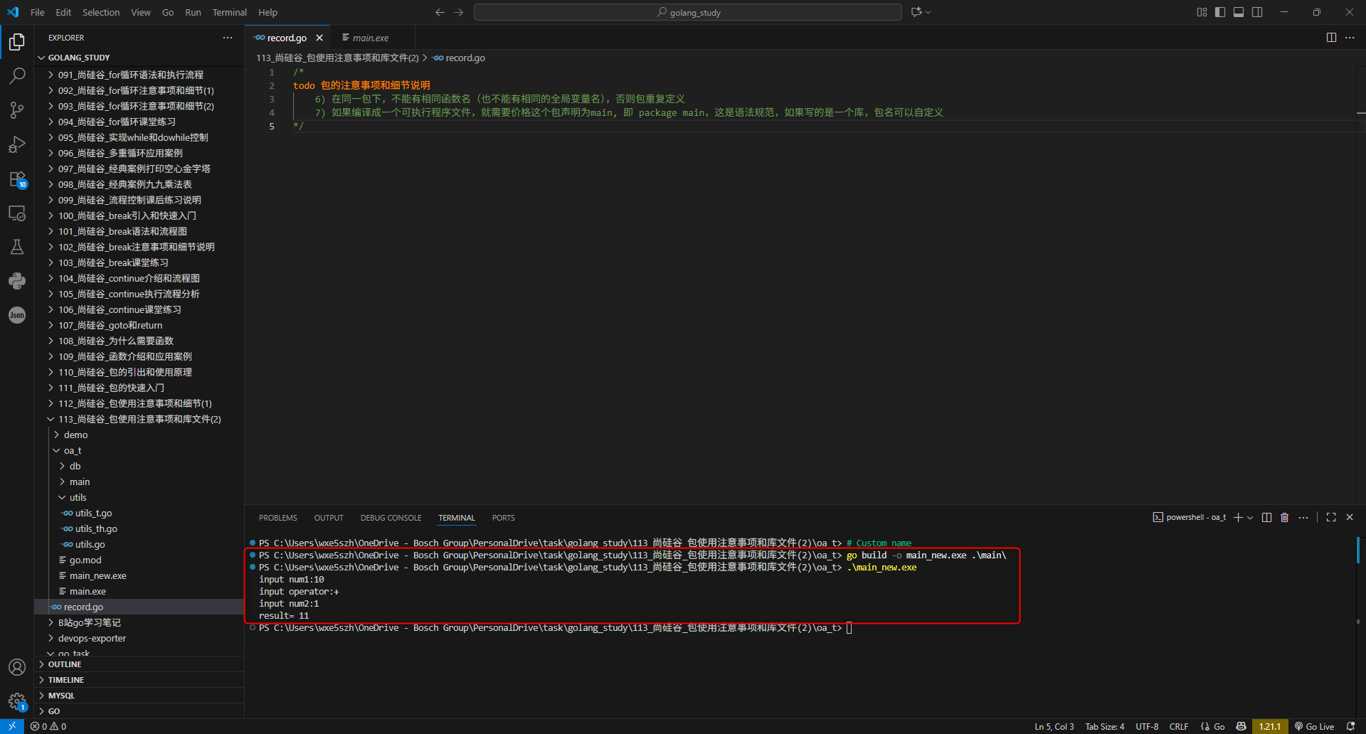This screenshot has height=734, width=1366.
Task: Click the golang_study command center search box
Action: click(x=688, y=12)
